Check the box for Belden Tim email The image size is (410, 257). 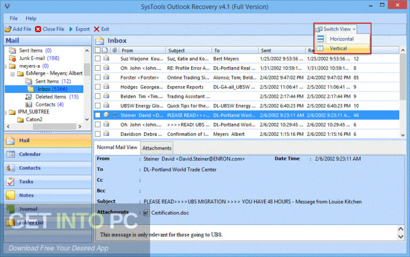click(x=98, y=96)
